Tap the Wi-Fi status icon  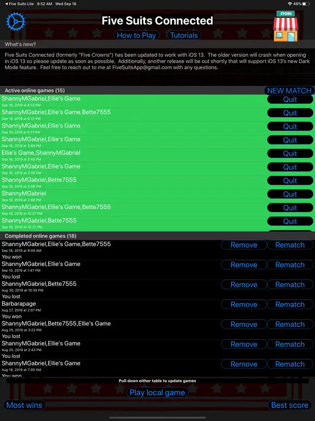click(x=289, y=4)
